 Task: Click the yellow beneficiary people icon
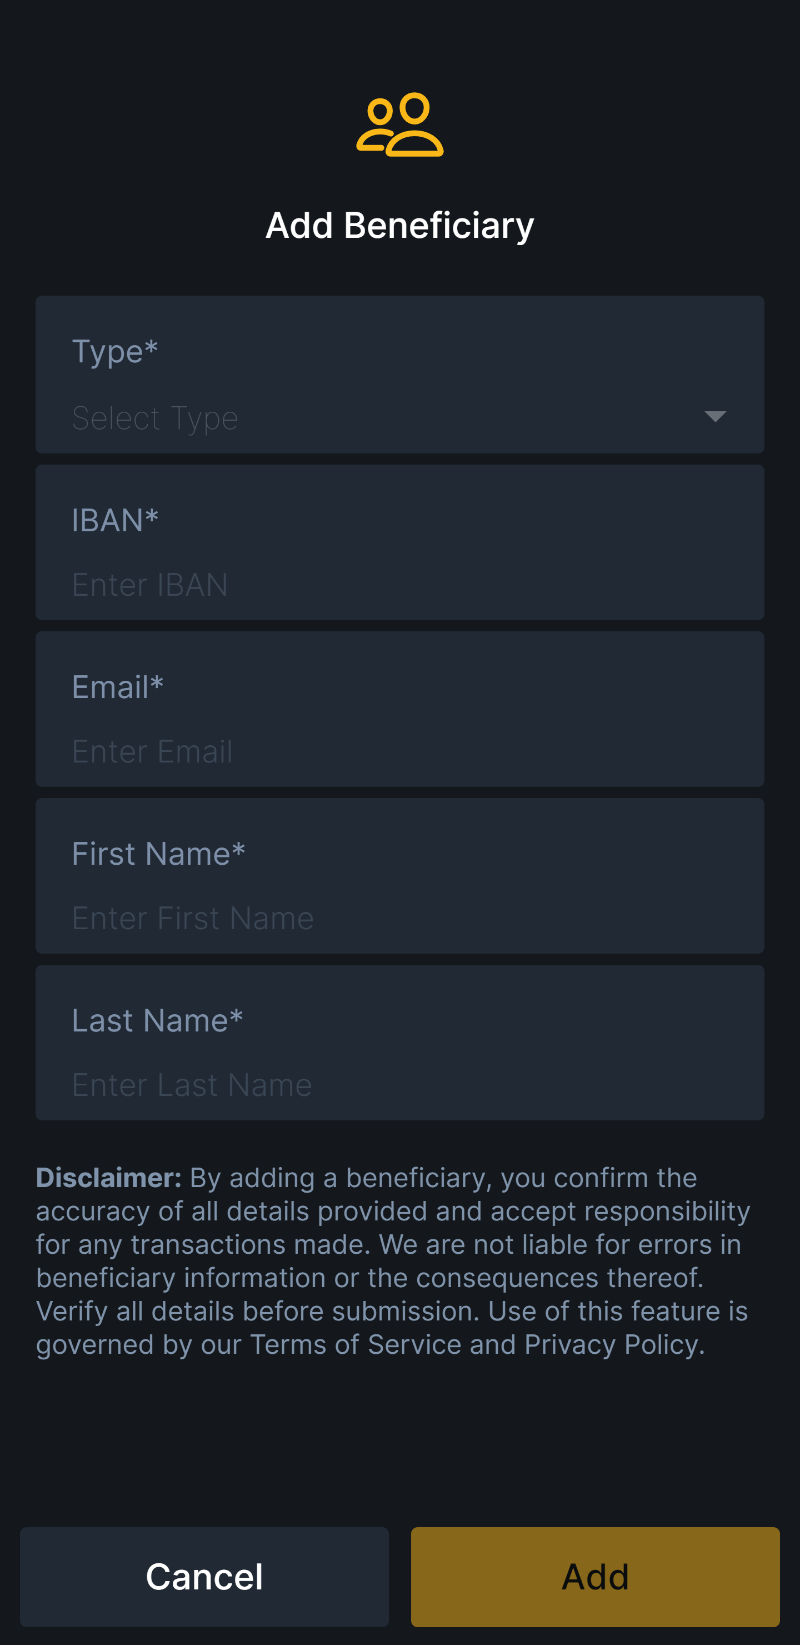point(399,125)
